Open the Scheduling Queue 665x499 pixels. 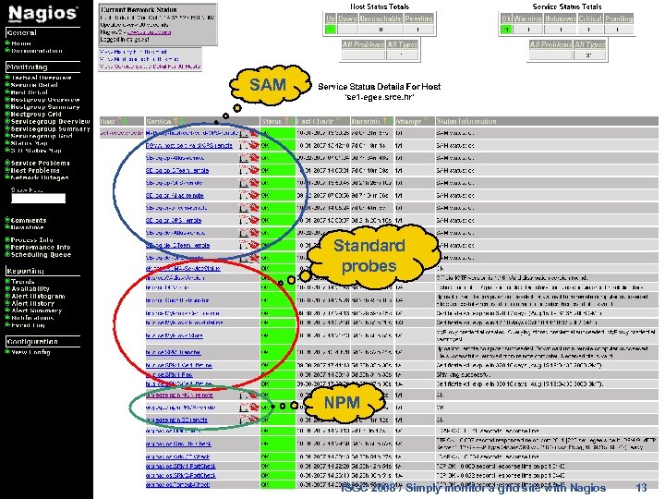point(41,255)
